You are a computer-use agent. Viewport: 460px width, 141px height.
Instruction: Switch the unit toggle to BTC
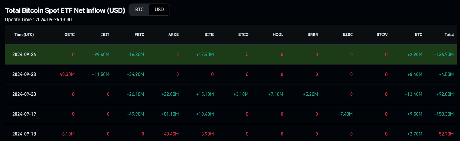(139, 10)
